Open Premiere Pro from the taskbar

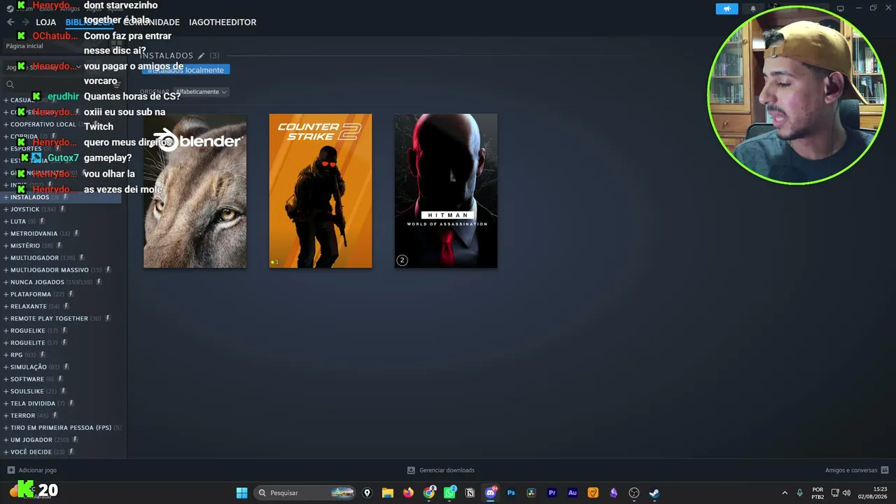[552, 493]
